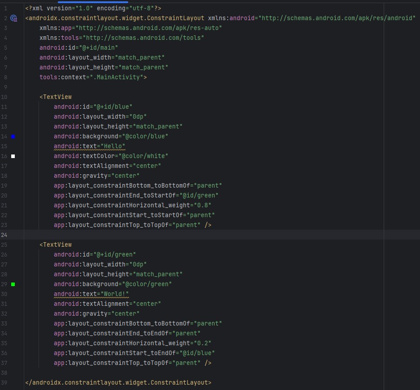Click the horizontal weight value 0.2
Image resolution: width=420 pixels, height=390 pixels.
click(x=201, y=343)
